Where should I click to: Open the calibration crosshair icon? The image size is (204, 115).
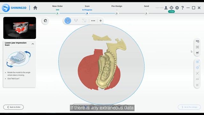pos(171,8)
